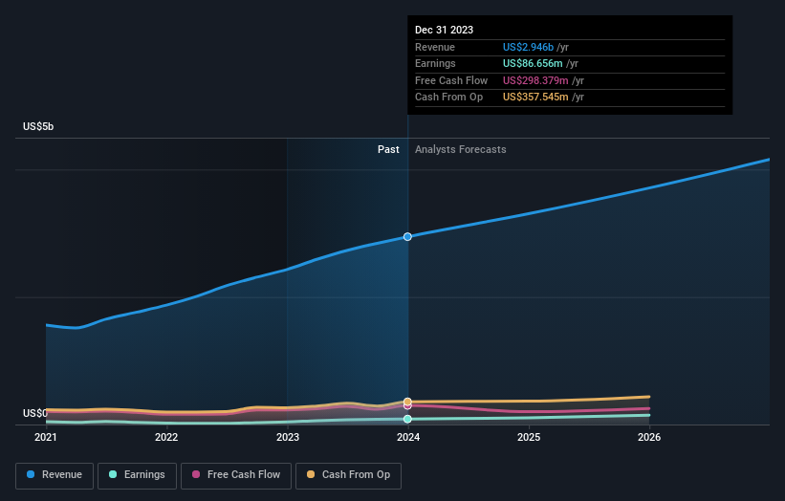Click the Analysts Forecasts label
Screen dimensions: 785x501
461,150
